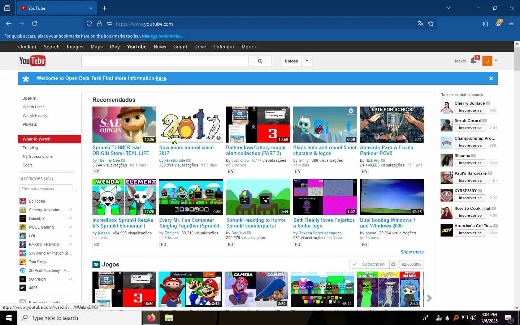Click the YouTube search input field

(x=165, y=61)
